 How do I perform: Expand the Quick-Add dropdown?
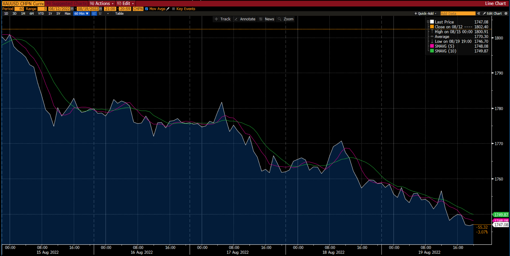click(426, 14)
